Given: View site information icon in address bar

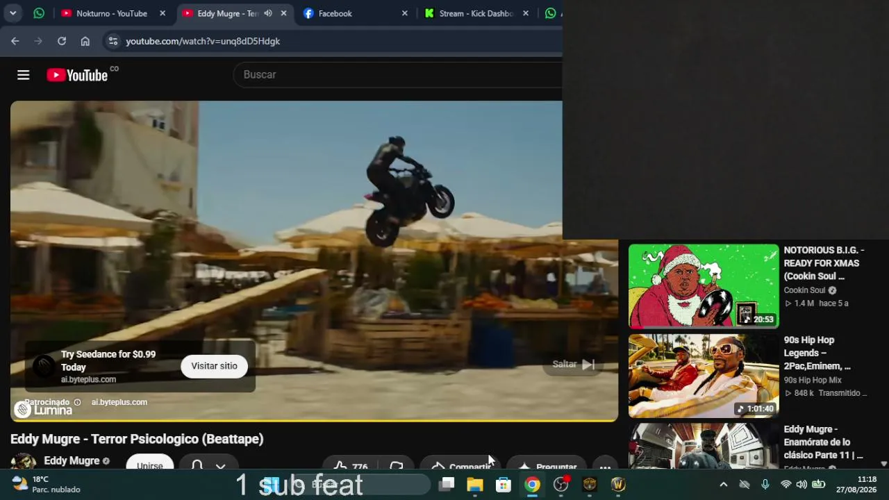Looking at the screenshot, I should [113, 41].
